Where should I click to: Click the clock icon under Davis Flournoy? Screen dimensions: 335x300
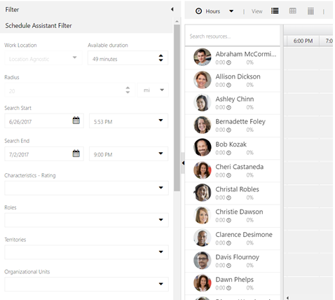point(228,266)
